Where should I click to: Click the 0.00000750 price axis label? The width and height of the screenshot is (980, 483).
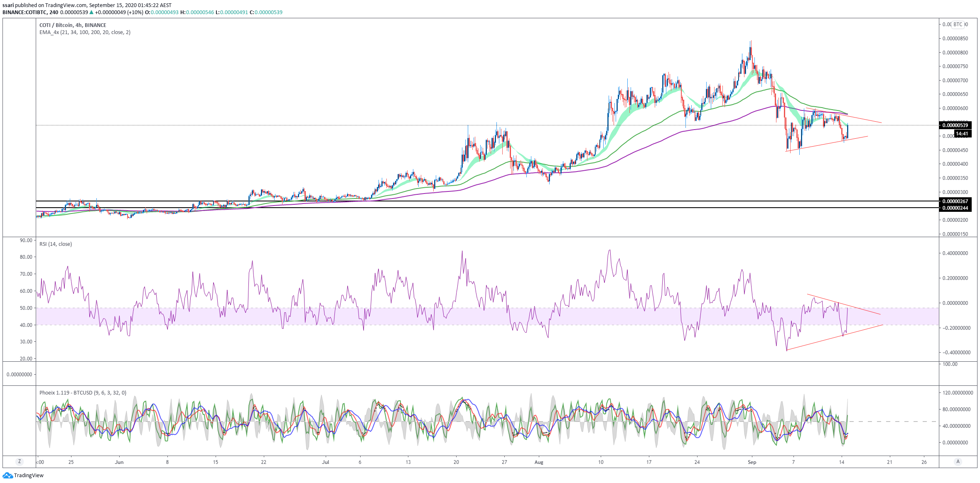pos(955,66)
